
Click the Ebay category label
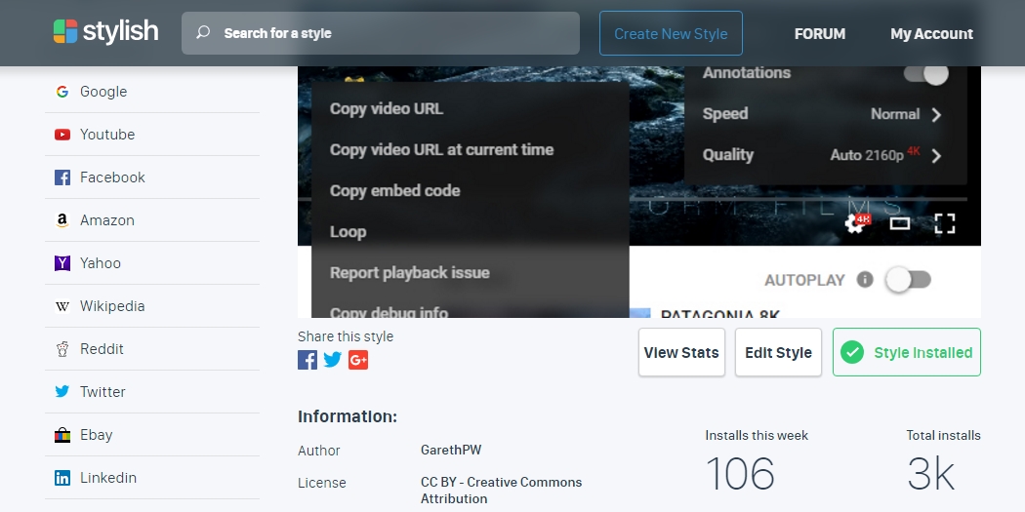(96, 435)
